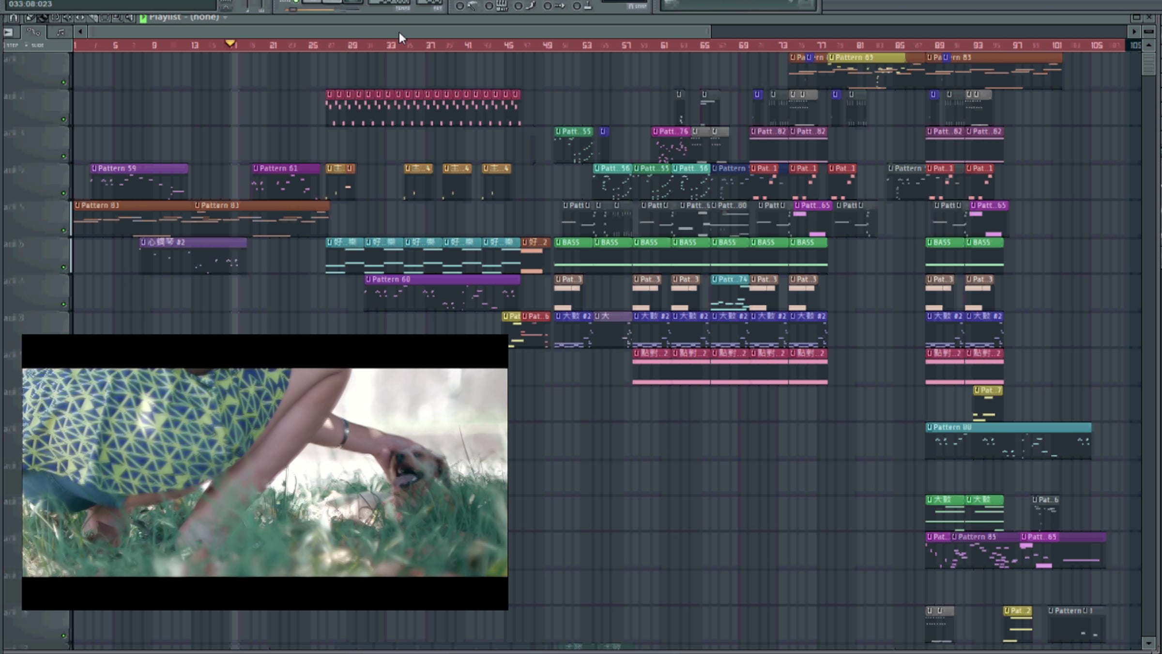Viewport: 1162px width, 654px height.
Task: Toggle the magnet snap icon
Action: tap(13, 17)
